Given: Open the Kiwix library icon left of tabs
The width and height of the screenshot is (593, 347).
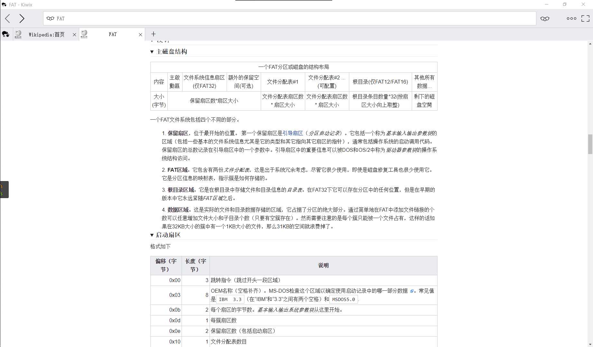Looking at the screenshot, I should point(6,34).
